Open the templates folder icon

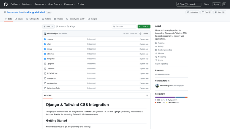click(45, 59)
